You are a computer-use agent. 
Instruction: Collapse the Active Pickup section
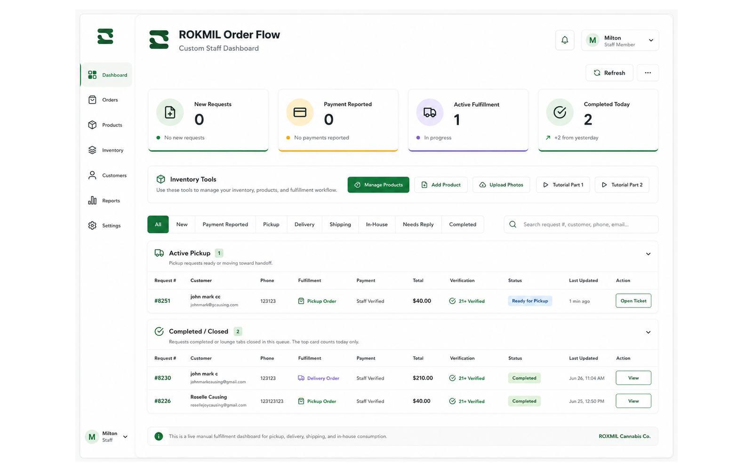(x=648, y=254)
